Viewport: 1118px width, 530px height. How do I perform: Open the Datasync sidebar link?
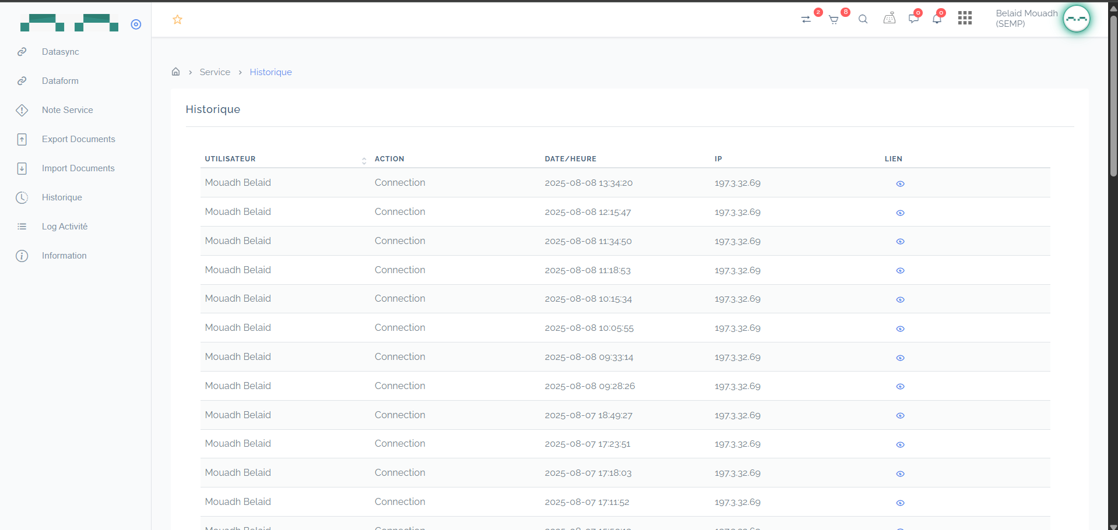(60, 52)
